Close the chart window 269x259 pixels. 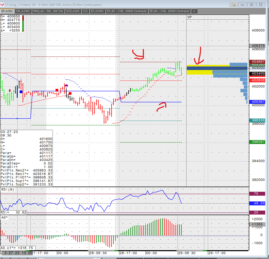261,5
